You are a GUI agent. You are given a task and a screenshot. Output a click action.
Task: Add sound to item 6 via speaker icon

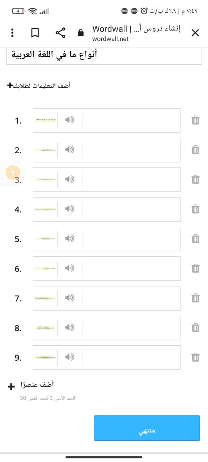pyautogui.click(x=70, y=268)
